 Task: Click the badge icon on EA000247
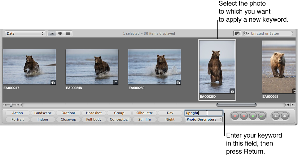[x=53, y=82]
